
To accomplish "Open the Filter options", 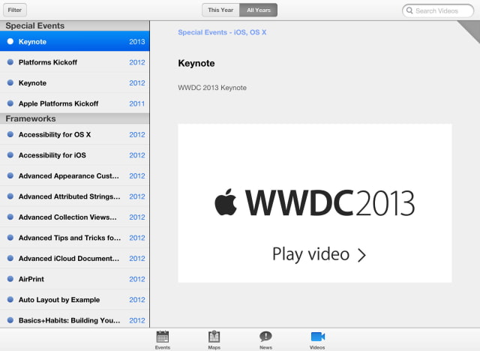I will (x=15, y=10).
